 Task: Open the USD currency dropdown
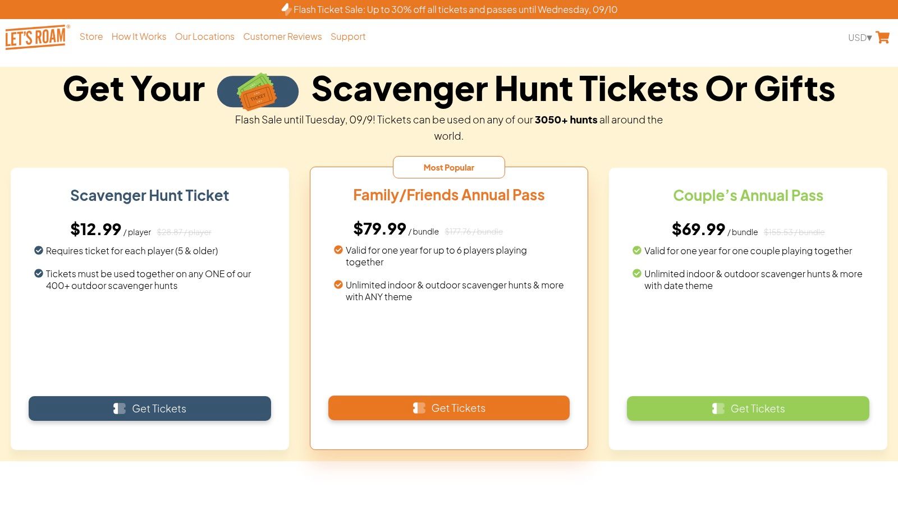coord(860,38)
